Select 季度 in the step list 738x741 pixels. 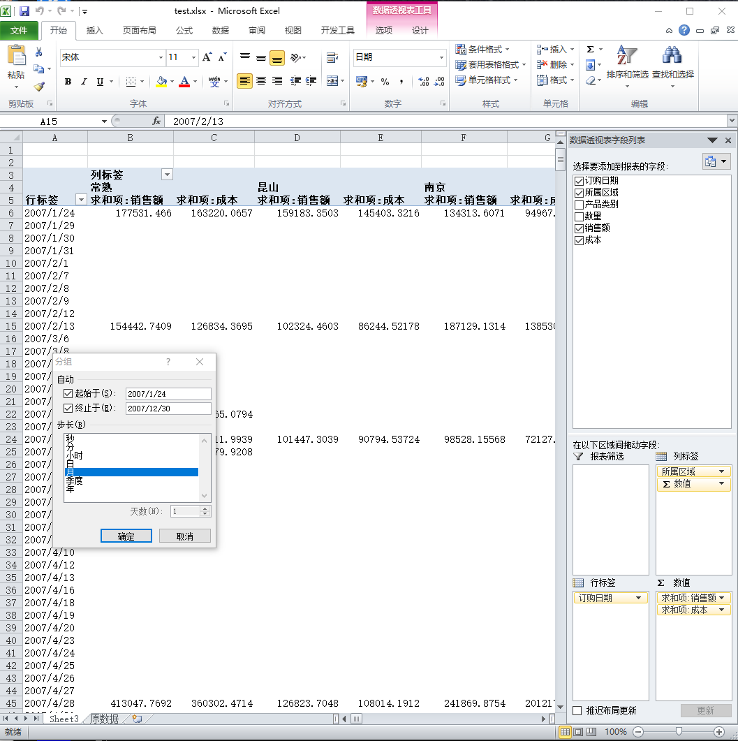[x=75, y=480]
